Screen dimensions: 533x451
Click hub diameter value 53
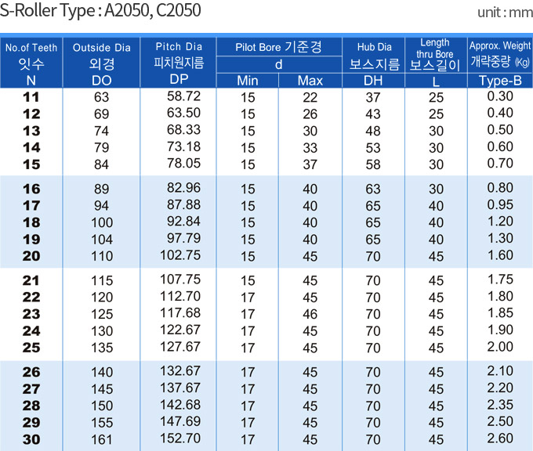coord(373,148)
